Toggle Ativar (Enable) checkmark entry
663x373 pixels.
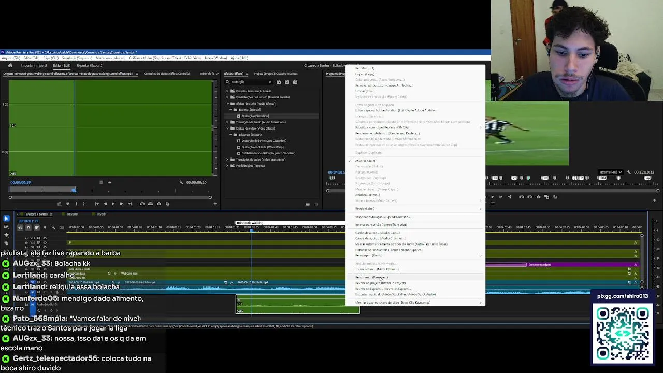click(x=365, y=161)
